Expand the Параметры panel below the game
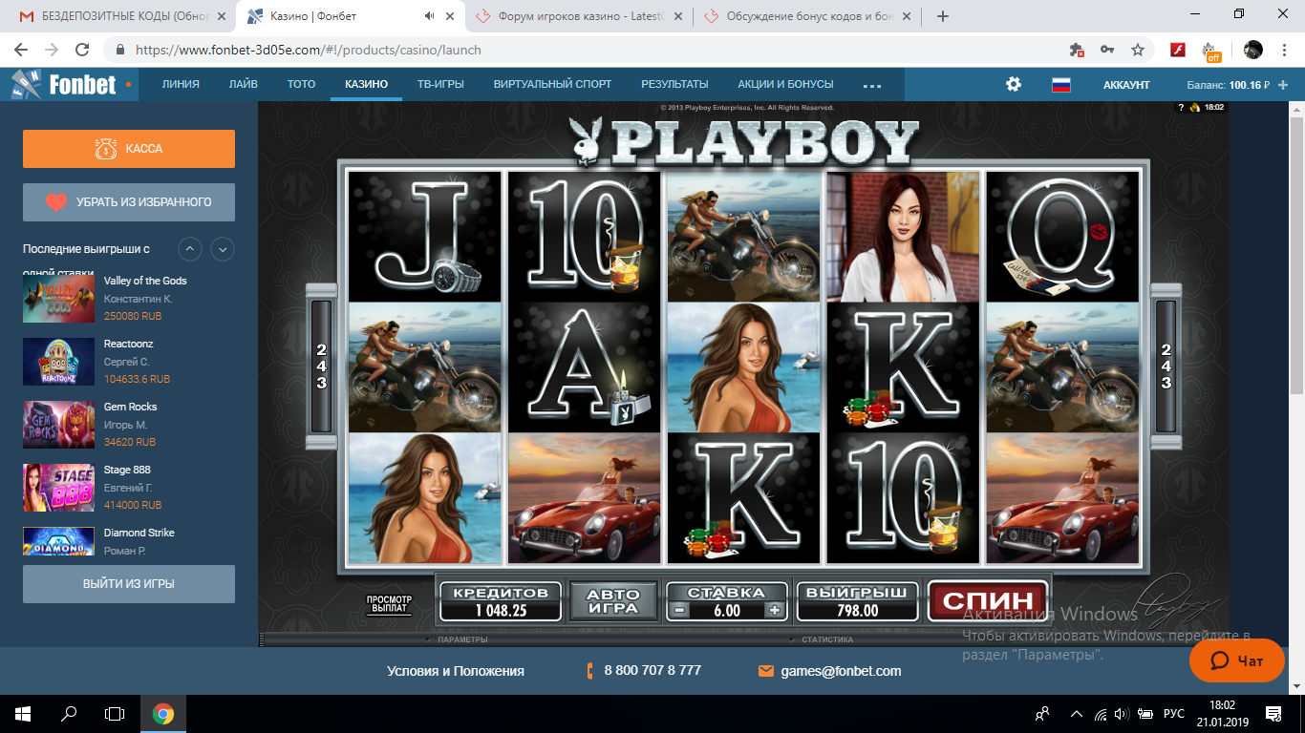1305x733 pixels. pos(461,639)
